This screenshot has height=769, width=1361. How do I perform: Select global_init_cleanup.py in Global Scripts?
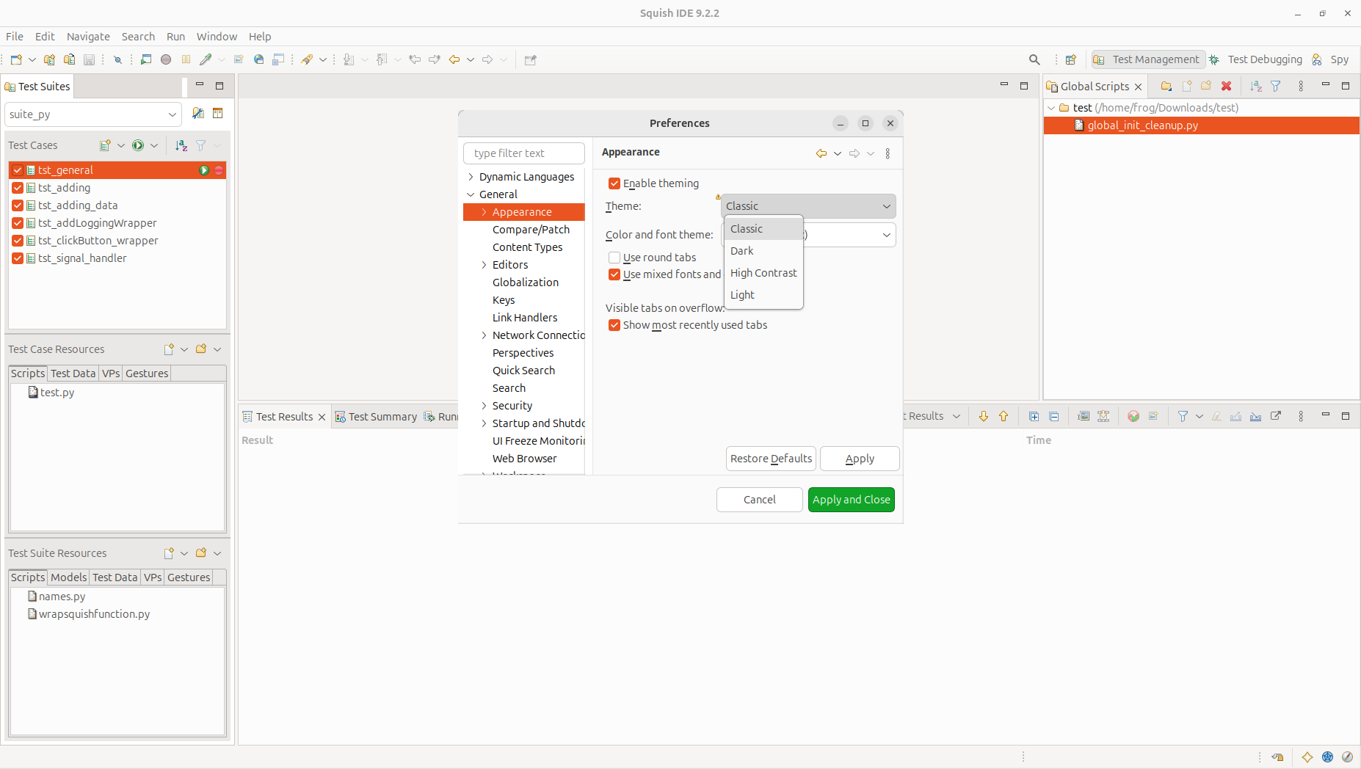[1201, 125]
